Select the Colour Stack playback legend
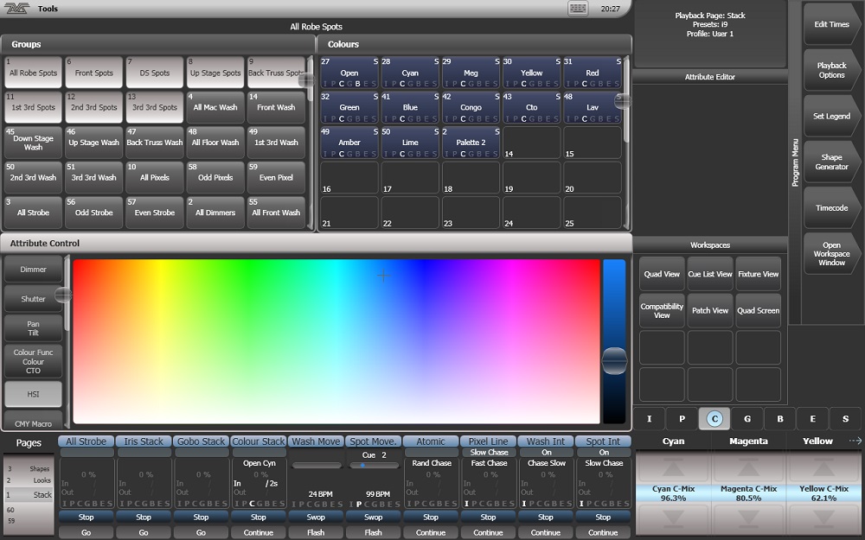 [x=258, y=442]
